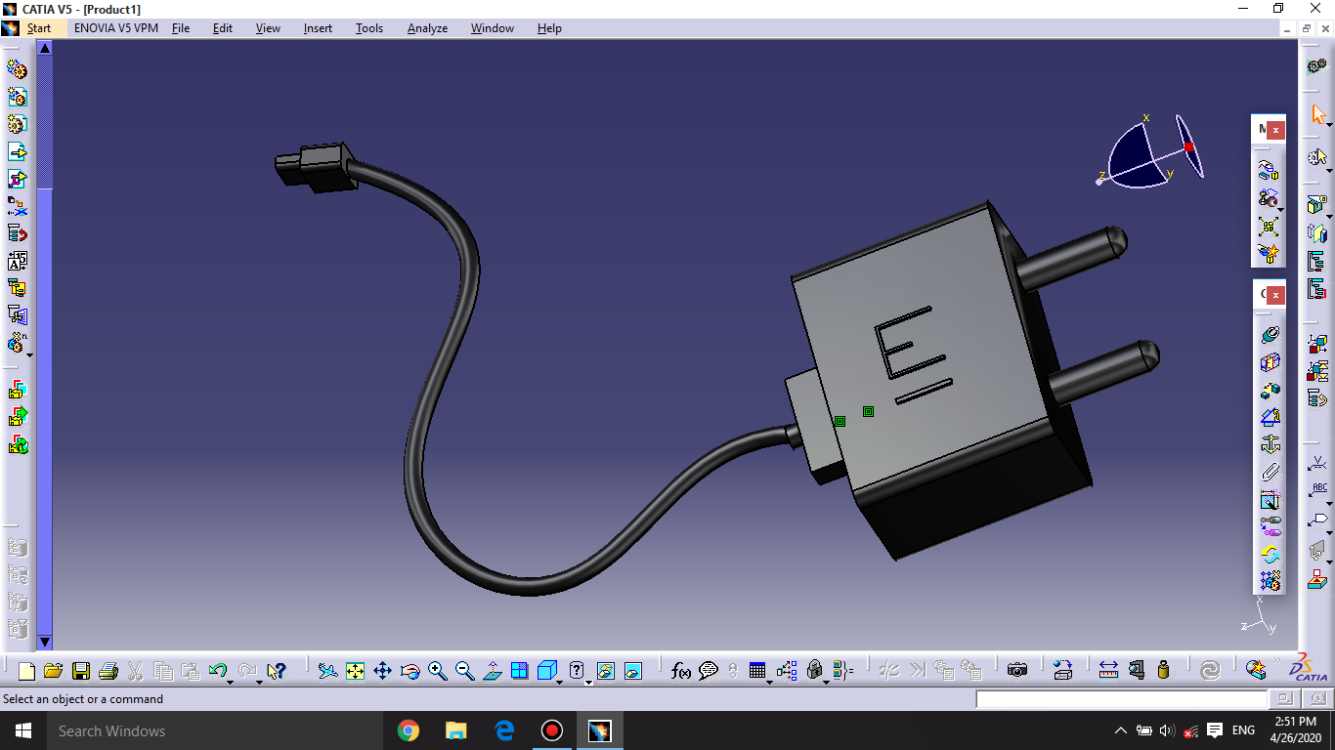Click the Coincidence Constraint icon
The width and height of the screenshot is (1335, 750).
coord(1270,335)
